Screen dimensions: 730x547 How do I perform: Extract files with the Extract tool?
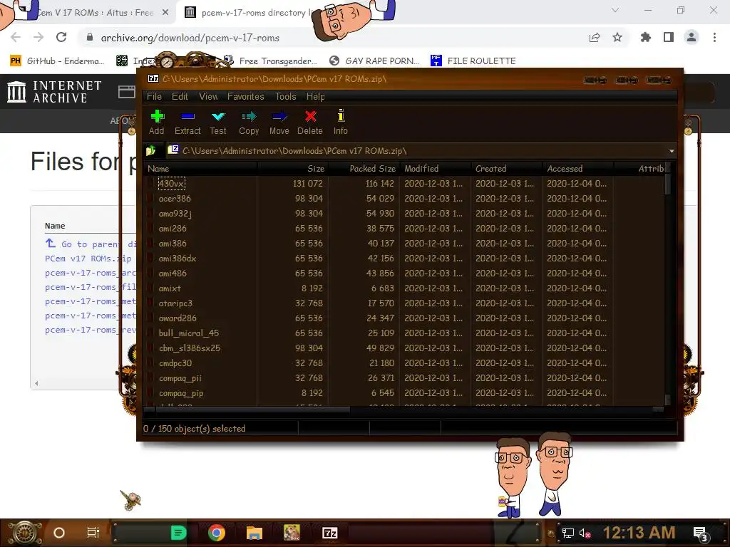187,123
